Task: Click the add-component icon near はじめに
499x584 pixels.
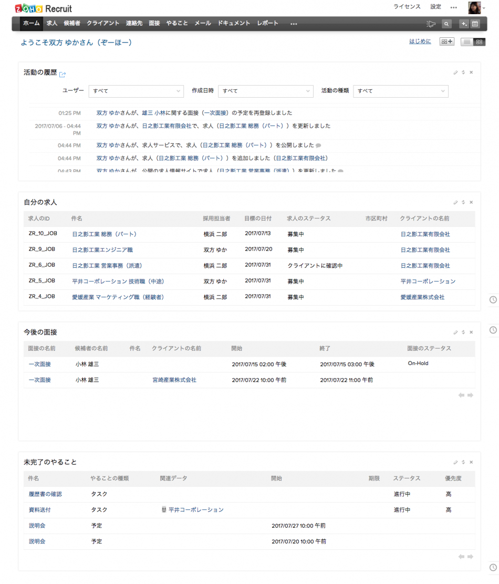Action: click(446, 41)
